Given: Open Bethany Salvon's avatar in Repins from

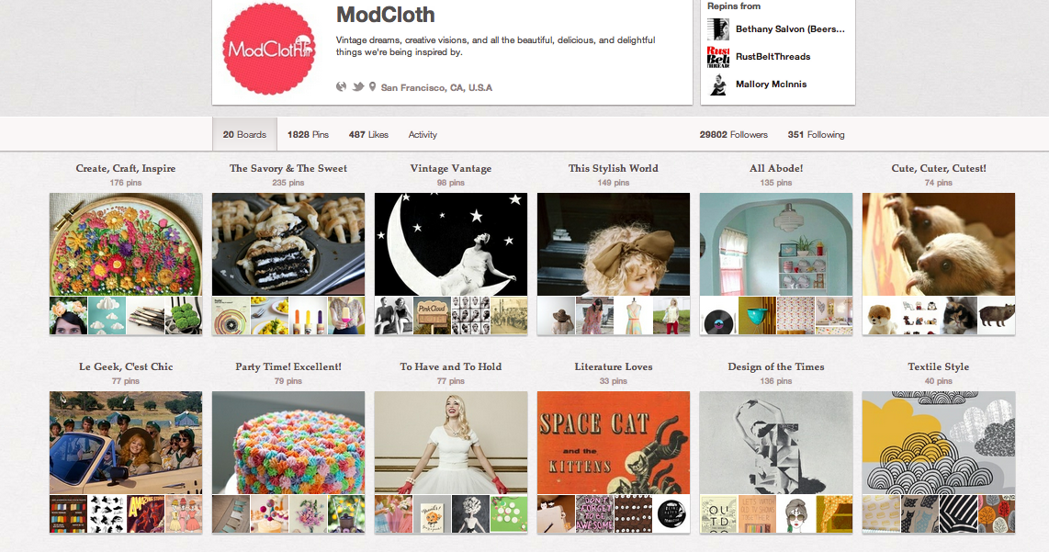Looking at the screenshot, I should coord(717,28).
